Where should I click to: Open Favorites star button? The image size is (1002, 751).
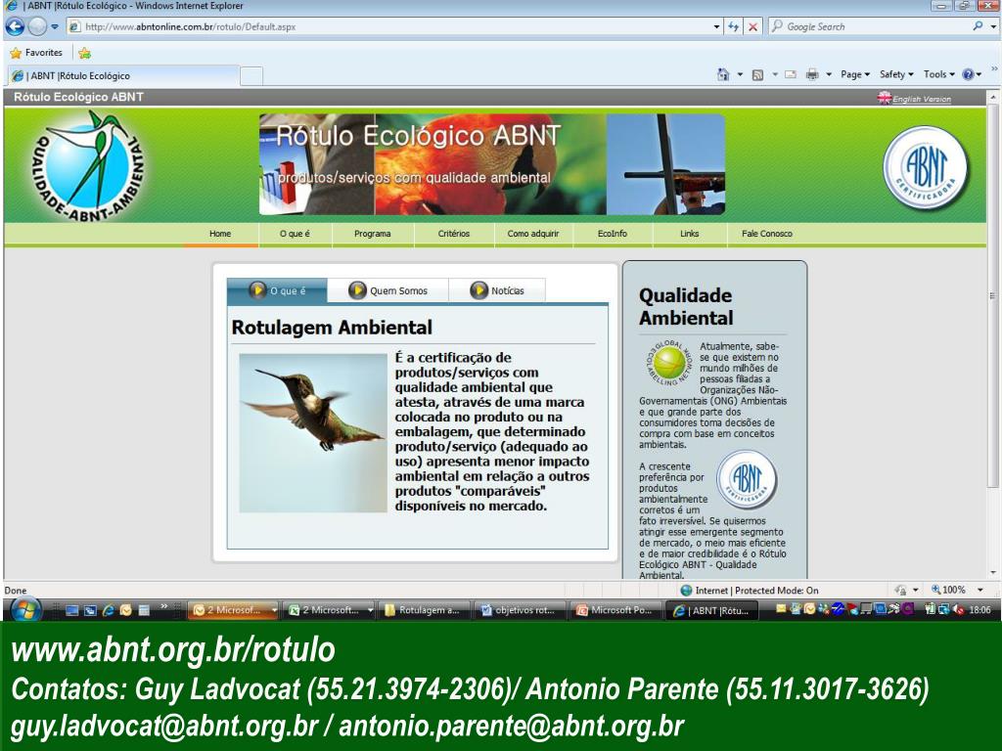(36, 53)
